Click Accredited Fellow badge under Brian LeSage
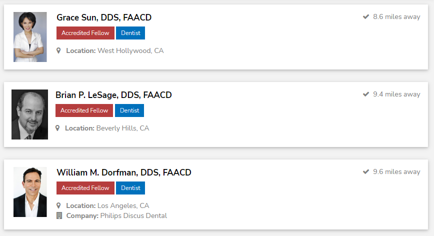This screenshot has width=434, height=236. coord(84,110)
